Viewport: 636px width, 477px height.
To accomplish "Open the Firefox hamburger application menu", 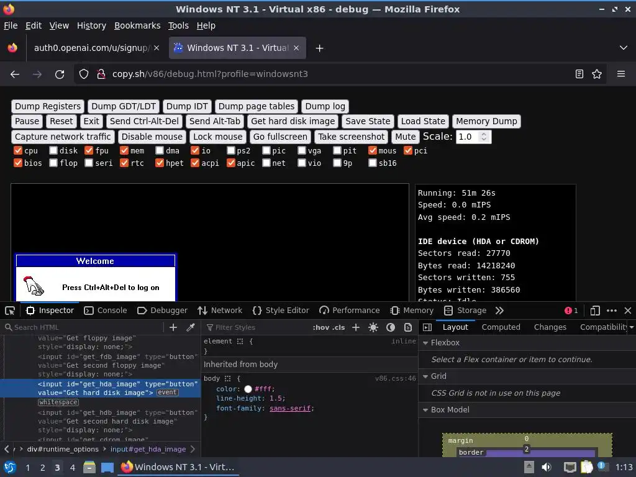I will click(621, 75).
